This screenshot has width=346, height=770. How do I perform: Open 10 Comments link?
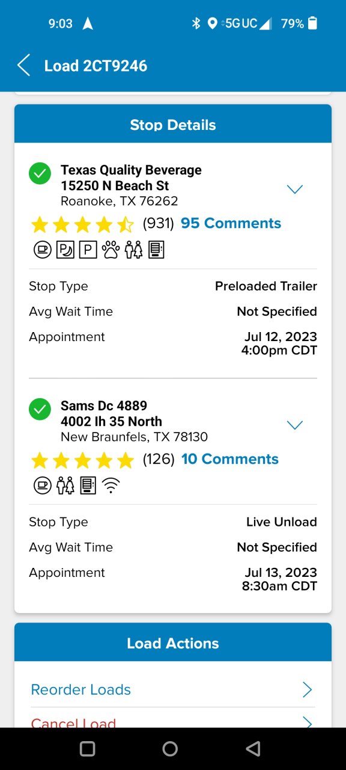(230, 459)
